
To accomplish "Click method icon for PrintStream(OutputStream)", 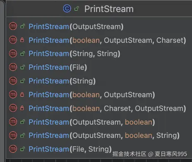I will click(13, 26).
